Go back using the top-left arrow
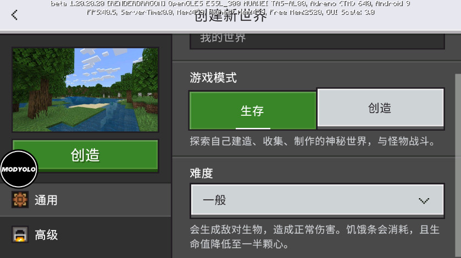461x258 pixels. coord(14,15)
